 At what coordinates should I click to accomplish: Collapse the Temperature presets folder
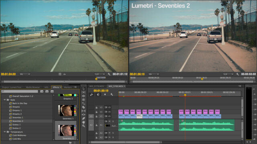[x=5, y=132]
